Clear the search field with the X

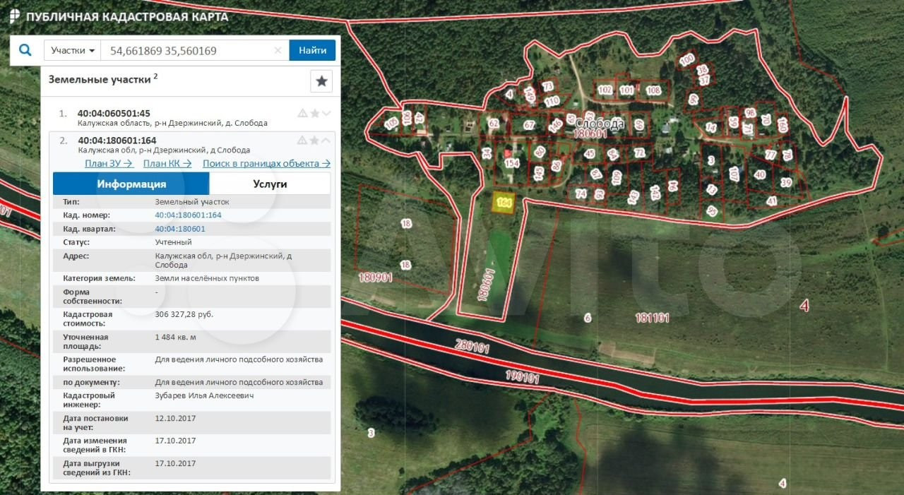(278, 50)
